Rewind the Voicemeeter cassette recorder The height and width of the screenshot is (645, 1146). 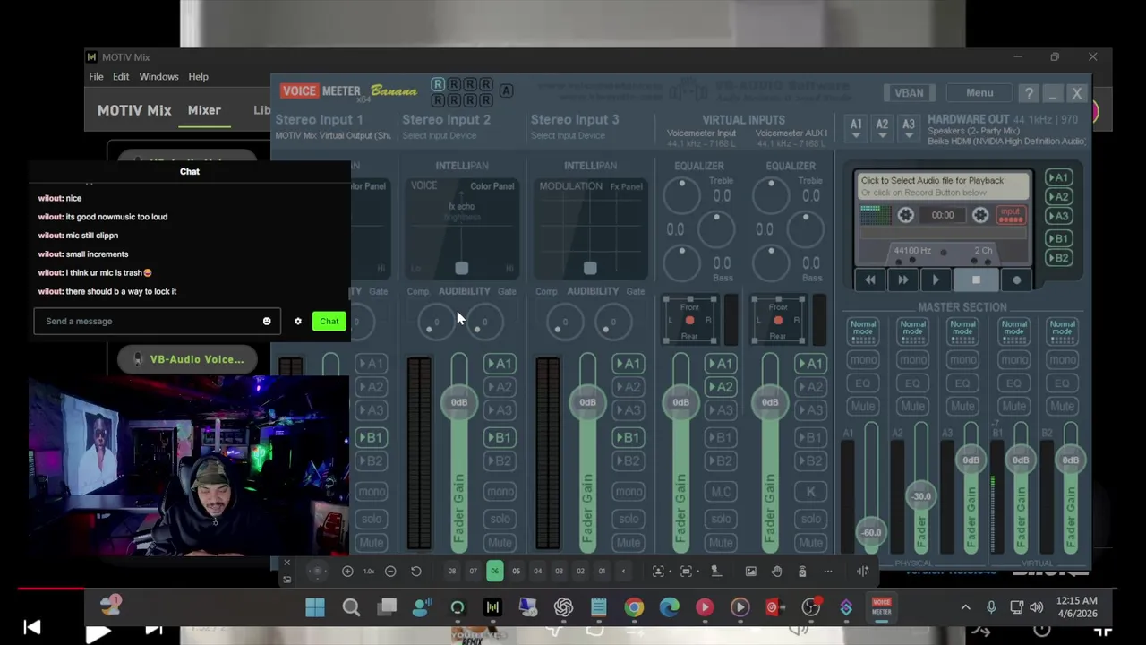[869, 280]
